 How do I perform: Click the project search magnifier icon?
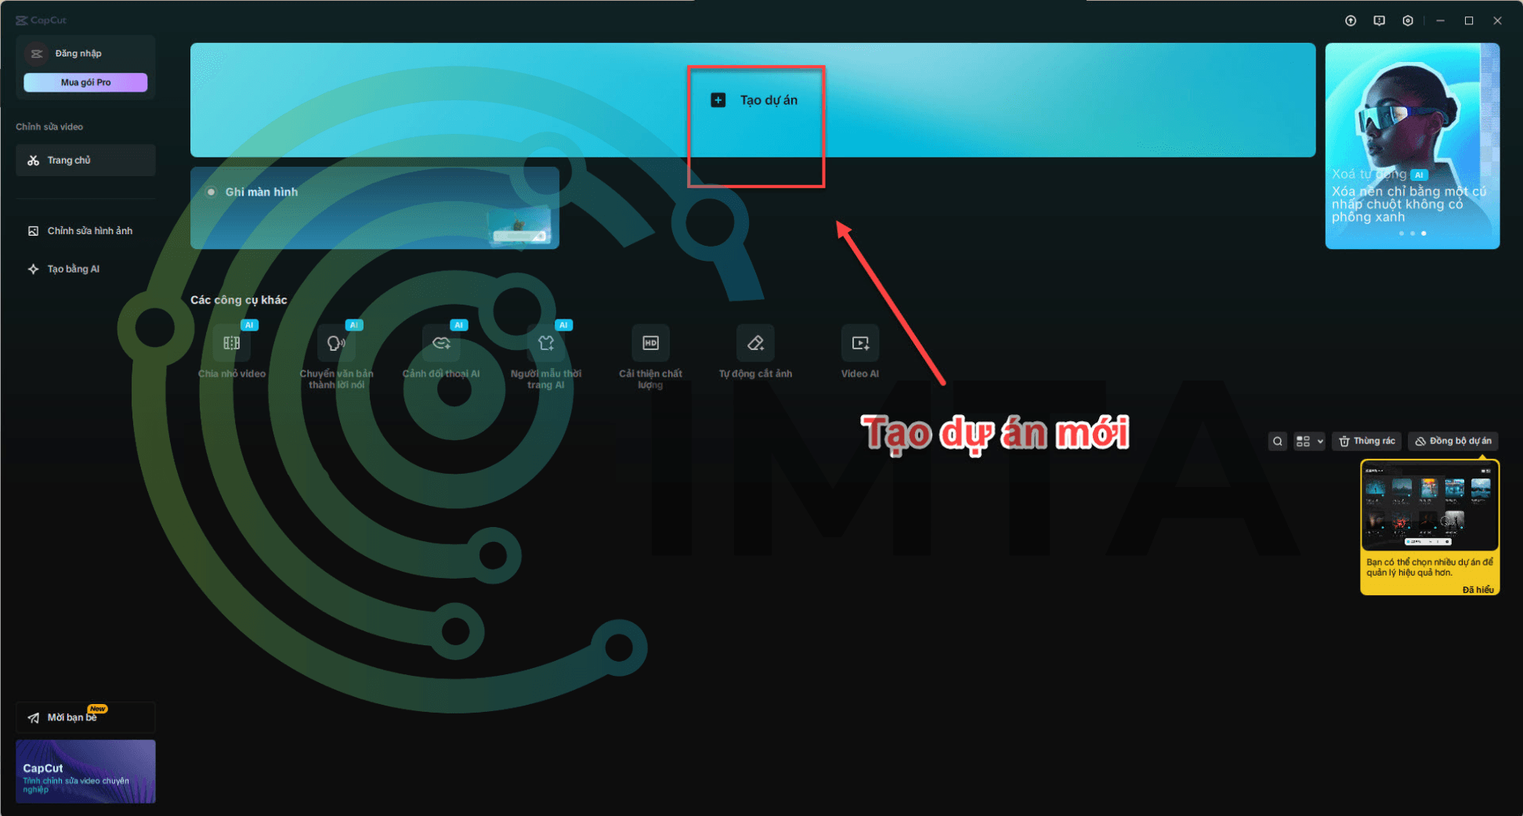point(1277,442)
